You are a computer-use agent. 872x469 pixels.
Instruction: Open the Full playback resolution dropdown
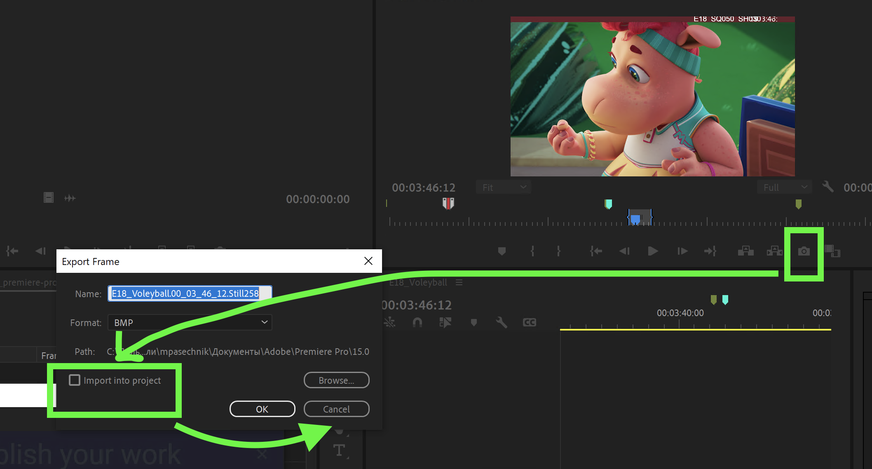[785, 188]
